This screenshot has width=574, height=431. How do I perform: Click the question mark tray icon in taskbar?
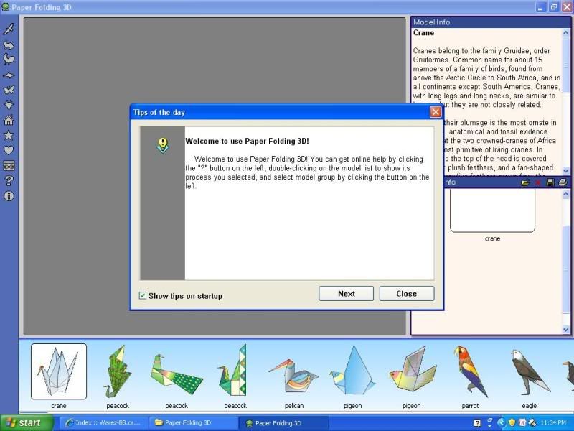(x=477, y=423)
